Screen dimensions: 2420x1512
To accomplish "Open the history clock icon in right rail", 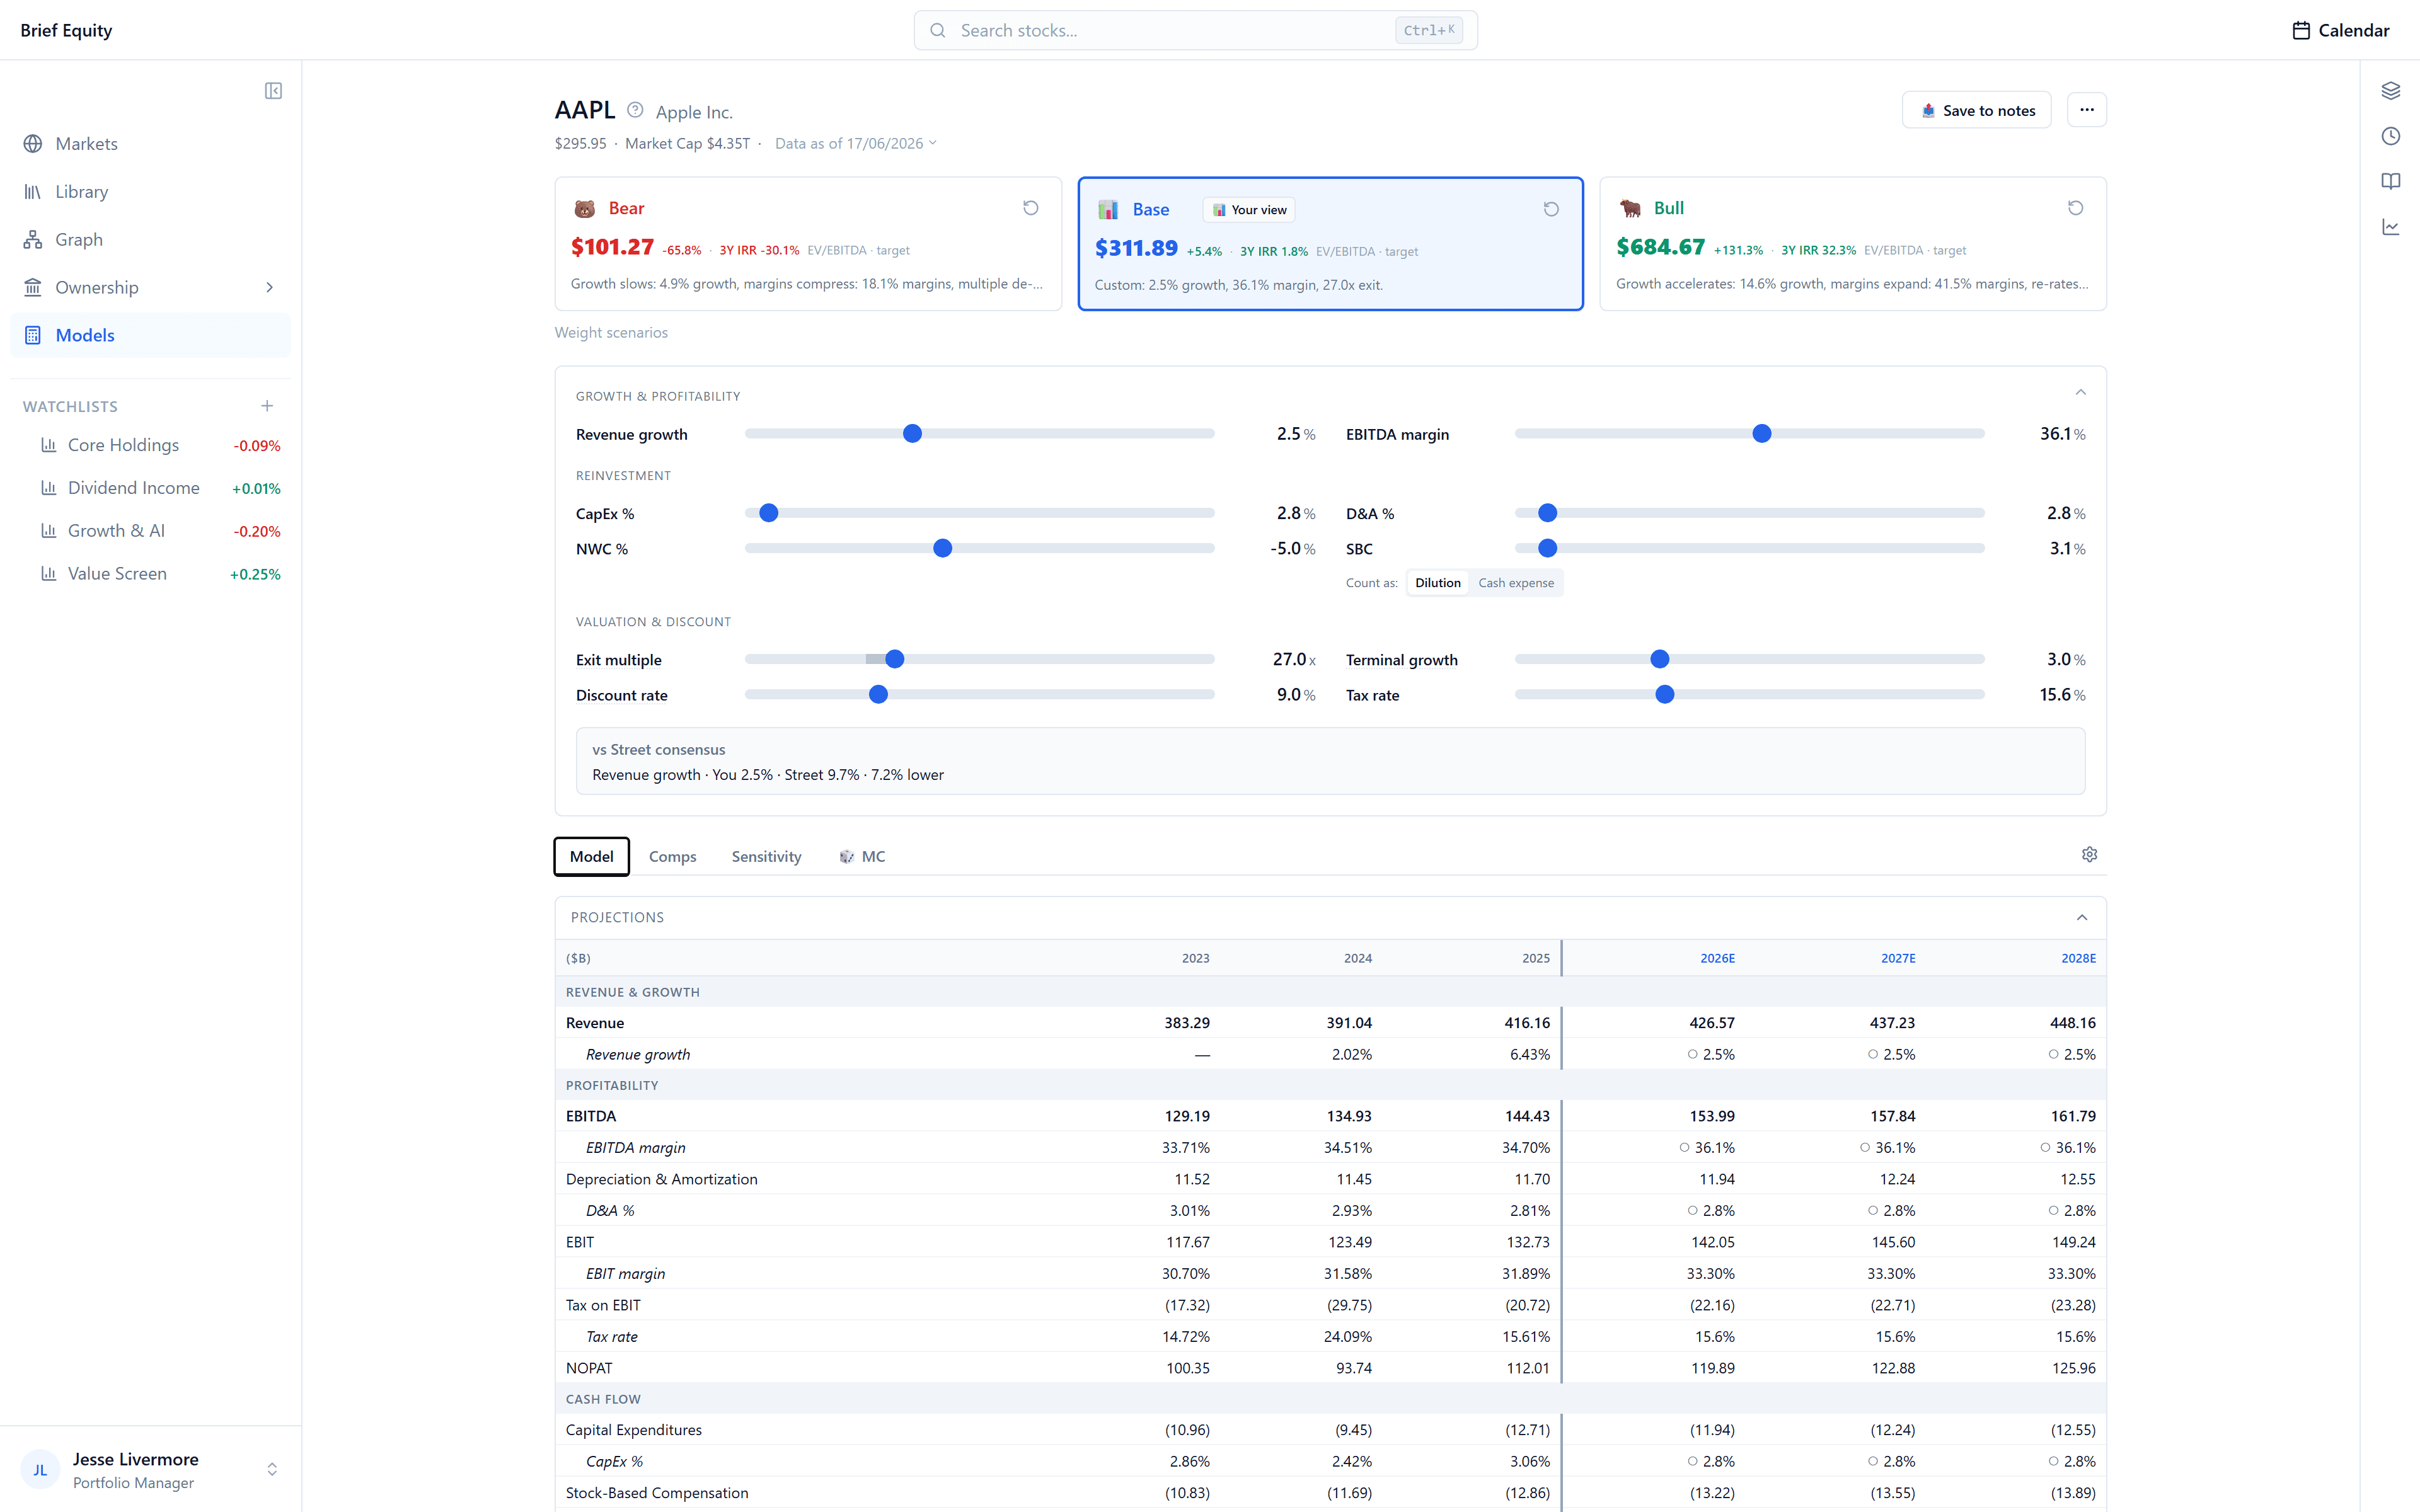I will tap(2390, 136).
